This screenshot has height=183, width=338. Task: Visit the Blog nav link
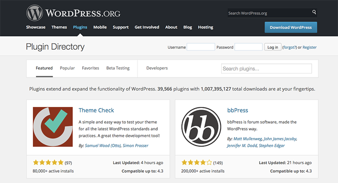click(x=187, y=27)
